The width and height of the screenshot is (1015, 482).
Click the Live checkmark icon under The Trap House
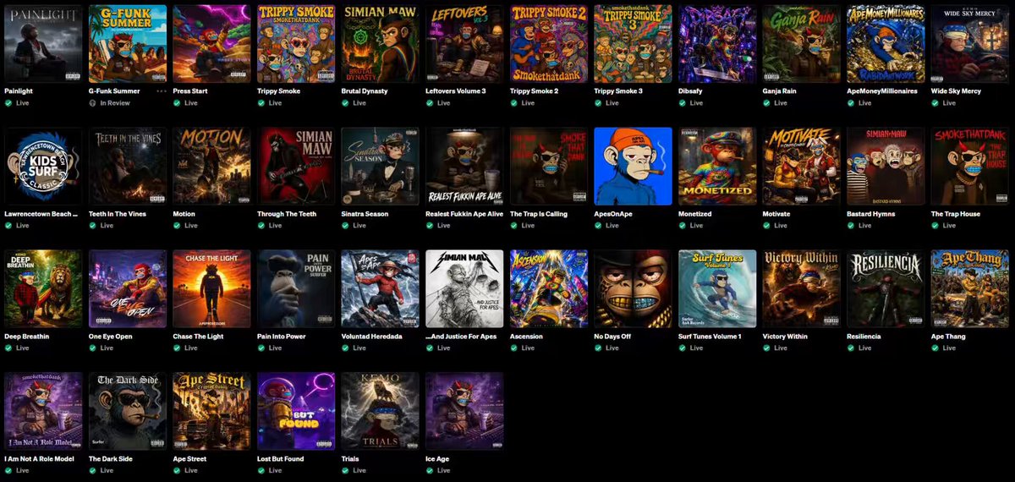(935, 226)
